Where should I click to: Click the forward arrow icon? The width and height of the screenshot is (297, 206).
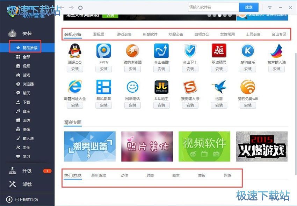click(x=71, y=8)
